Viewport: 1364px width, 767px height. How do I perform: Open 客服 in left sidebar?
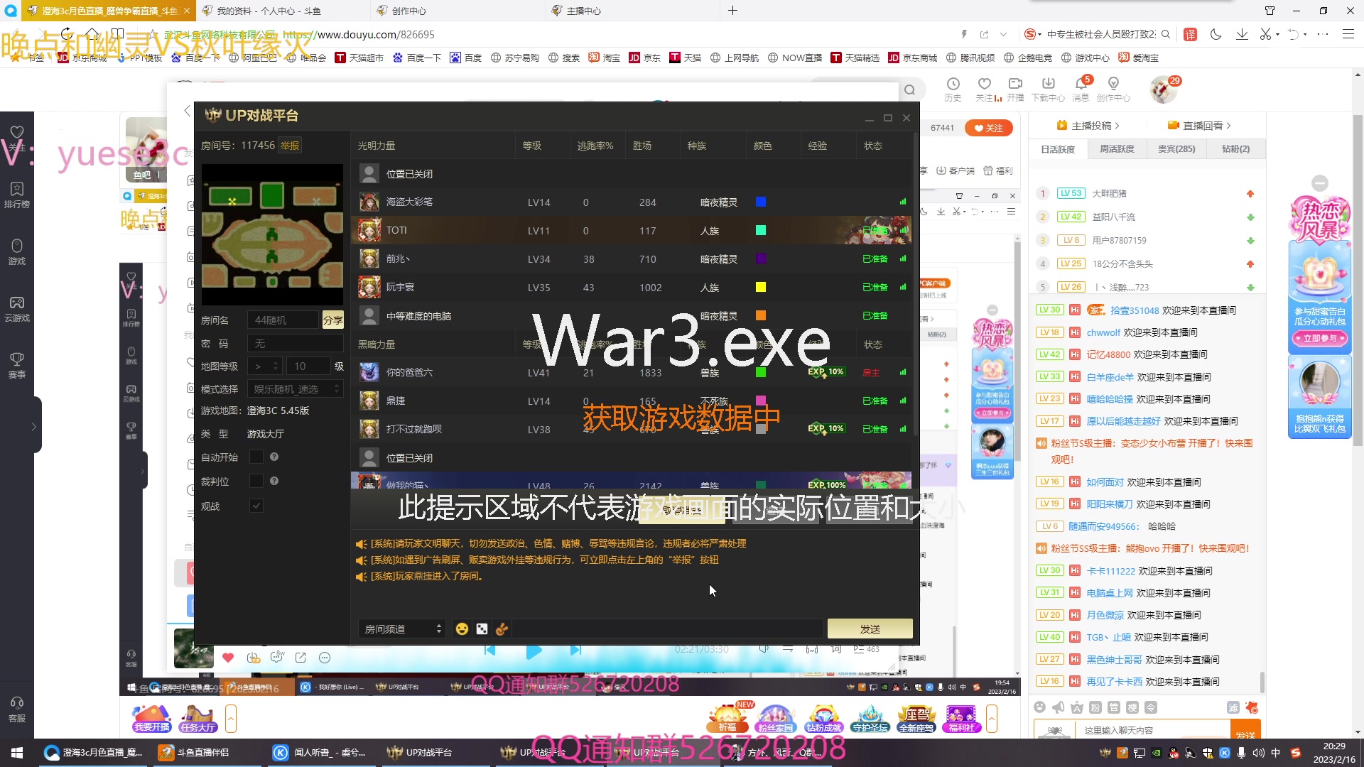(x=17, y=709)
